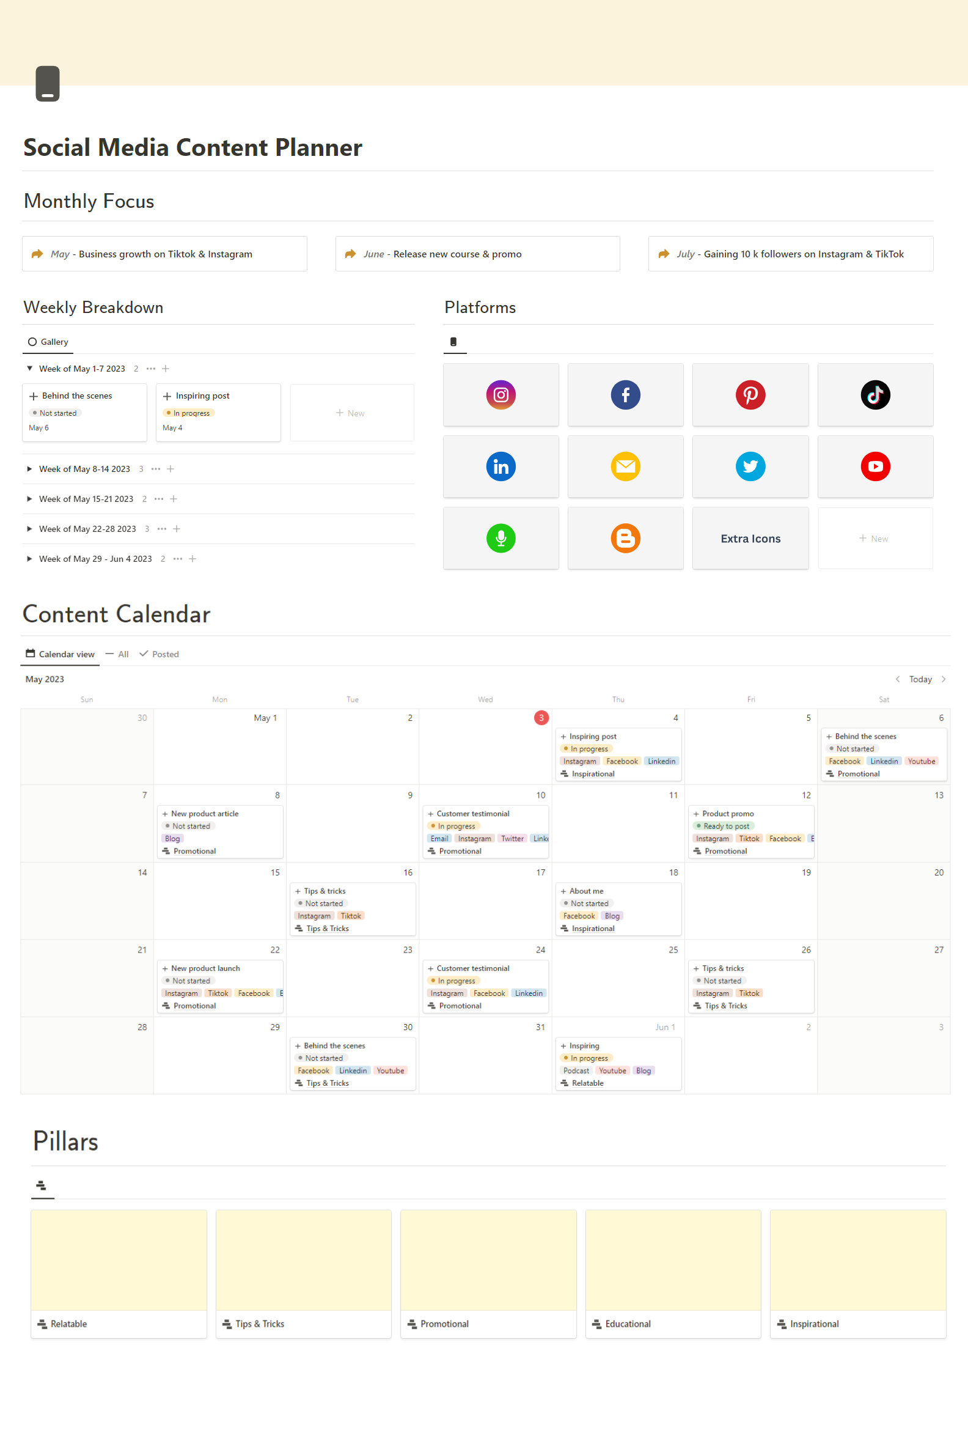Open About me event on May 18
The width and height of the screenshot is (968, 1444).
point(618,908)
